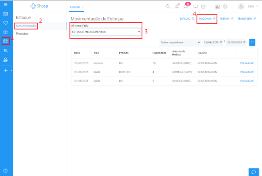This screenshot has width=262, height=176.
Task: Click the Tipo column header
Action: pyautogui.click(x=96, y=53)
